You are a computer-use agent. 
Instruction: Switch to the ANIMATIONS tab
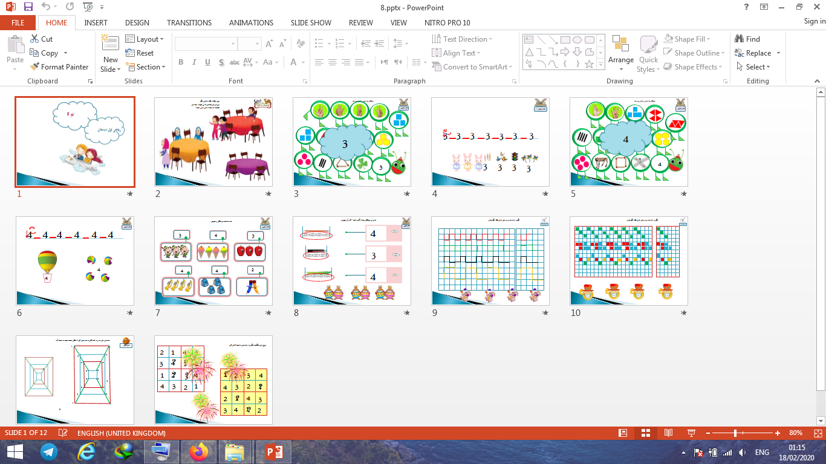251,23
